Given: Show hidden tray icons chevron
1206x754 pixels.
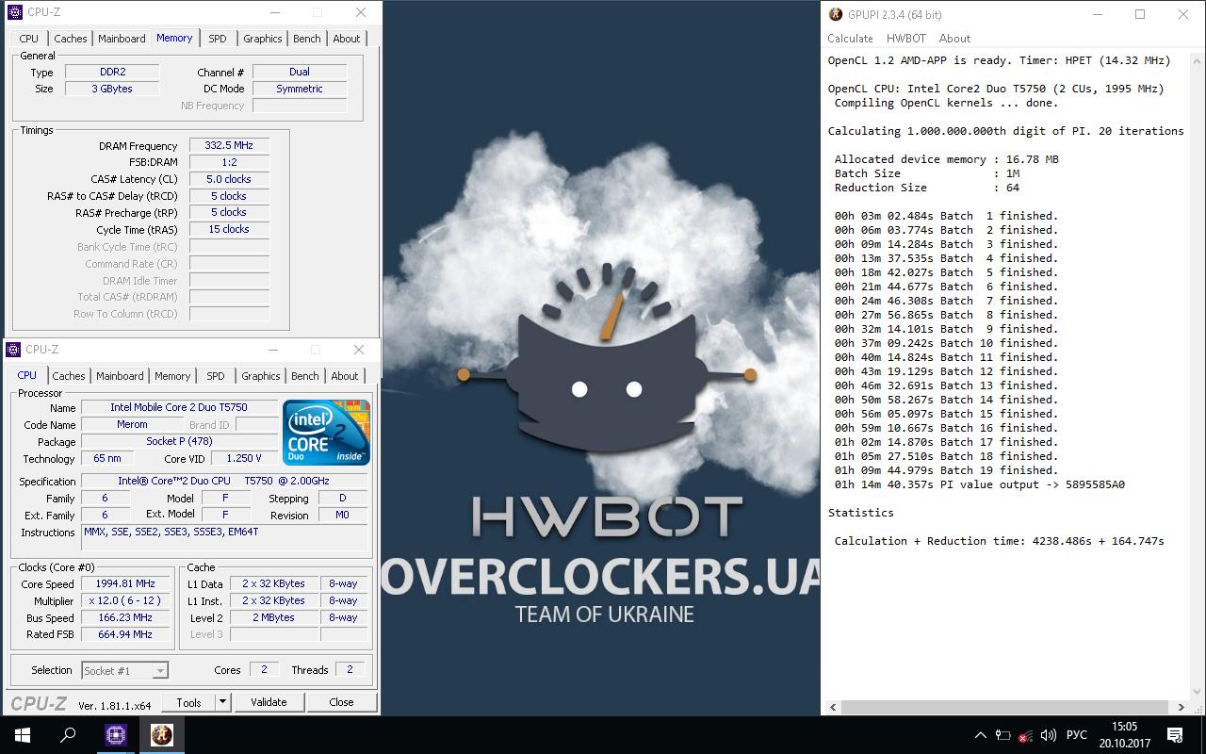Looking at the screenshot, I should coord(980,735).
